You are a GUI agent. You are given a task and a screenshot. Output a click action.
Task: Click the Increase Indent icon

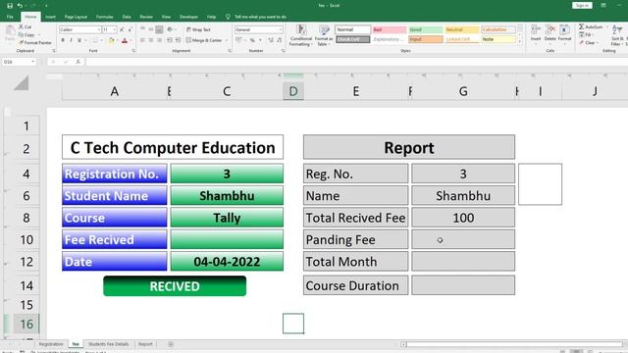178,40
